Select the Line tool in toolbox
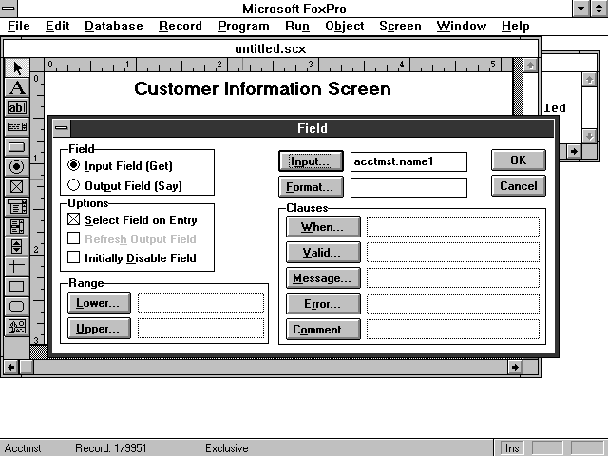This screenshot has width=608, height=456. point(17,266)
